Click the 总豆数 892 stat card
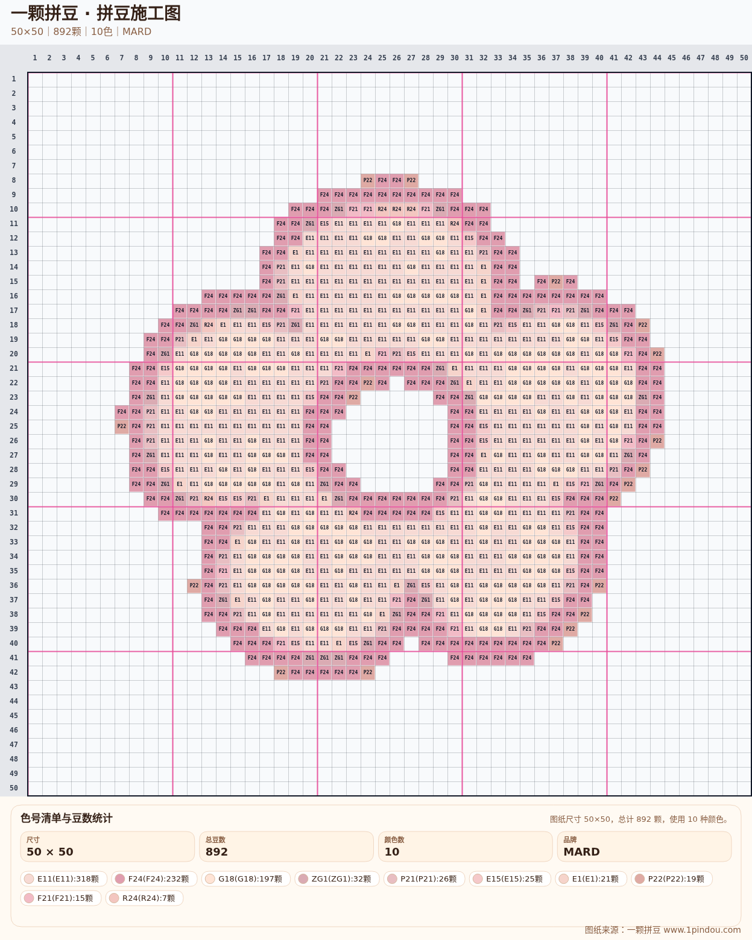The width and height of the screenshot is (752, 940). (286, 847)
